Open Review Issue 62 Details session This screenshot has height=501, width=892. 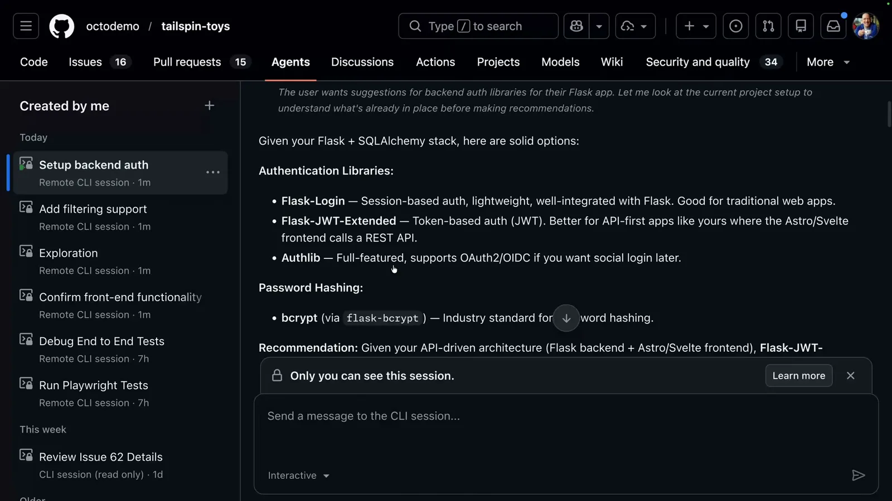click(120, 465)
